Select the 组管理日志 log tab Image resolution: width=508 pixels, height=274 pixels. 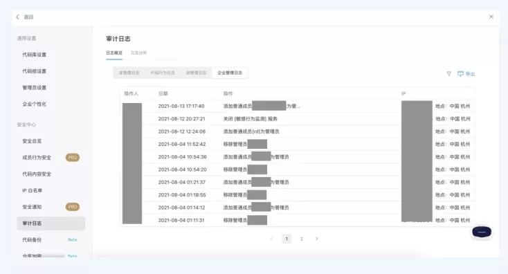point(196,73)
